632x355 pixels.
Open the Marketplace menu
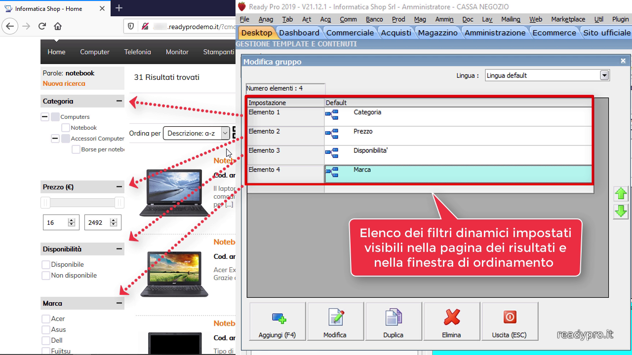click(568, 19)
